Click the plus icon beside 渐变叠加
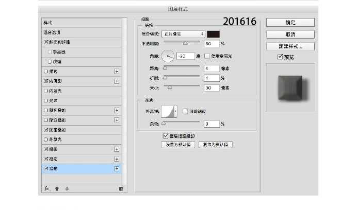Image resolution: width=356 pixels, height=210 pixels. (117, 120)
